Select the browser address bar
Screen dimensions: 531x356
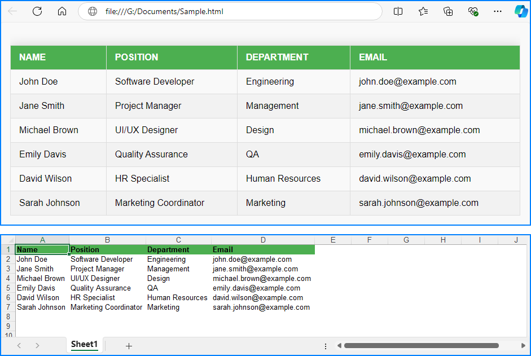pos(226,11)
